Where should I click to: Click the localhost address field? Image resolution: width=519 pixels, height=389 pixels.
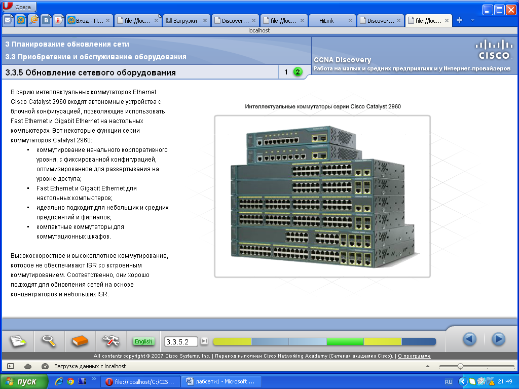click(x=259, y=30)
